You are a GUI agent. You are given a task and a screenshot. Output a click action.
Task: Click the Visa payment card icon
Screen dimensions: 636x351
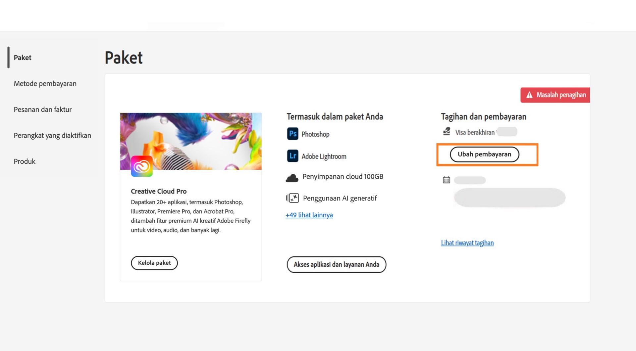(x=447, y=132)
